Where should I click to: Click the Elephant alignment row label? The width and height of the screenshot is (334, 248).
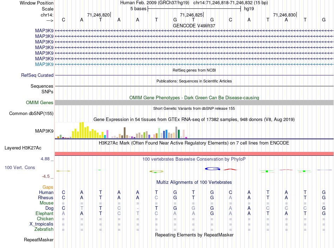pos(45,213)
